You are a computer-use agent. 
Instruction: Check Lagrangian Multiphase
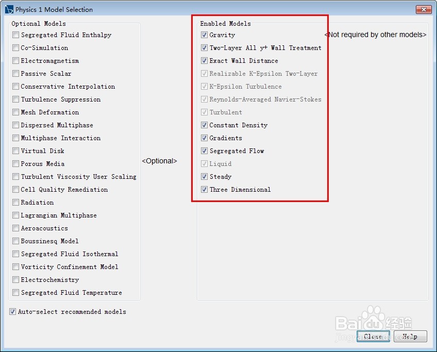coord(16,215)
